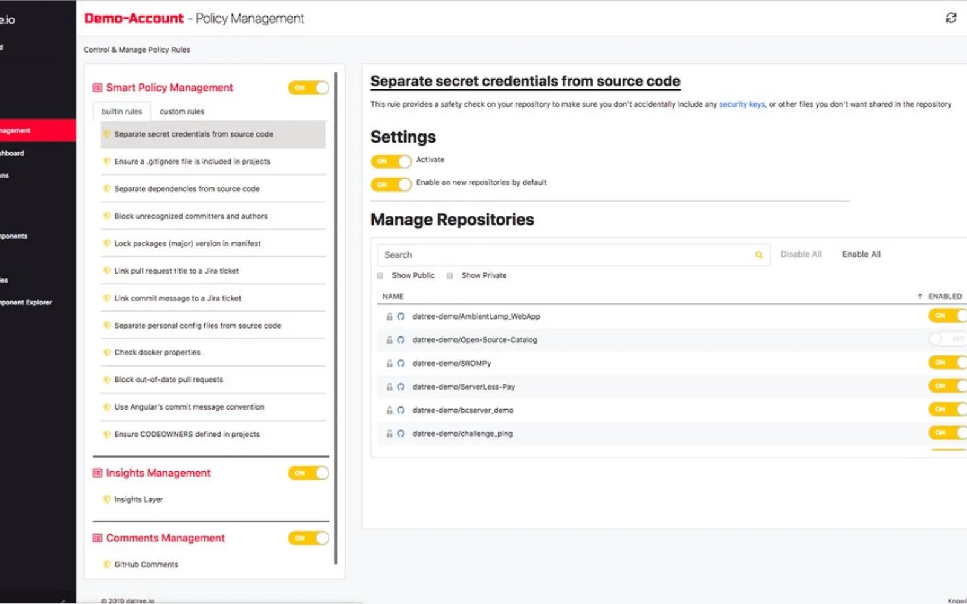Select the Ensure CODEOWNERS defined in projects rule
The height and width of the screenshot is (604, 967).
[x=213, y=434]
